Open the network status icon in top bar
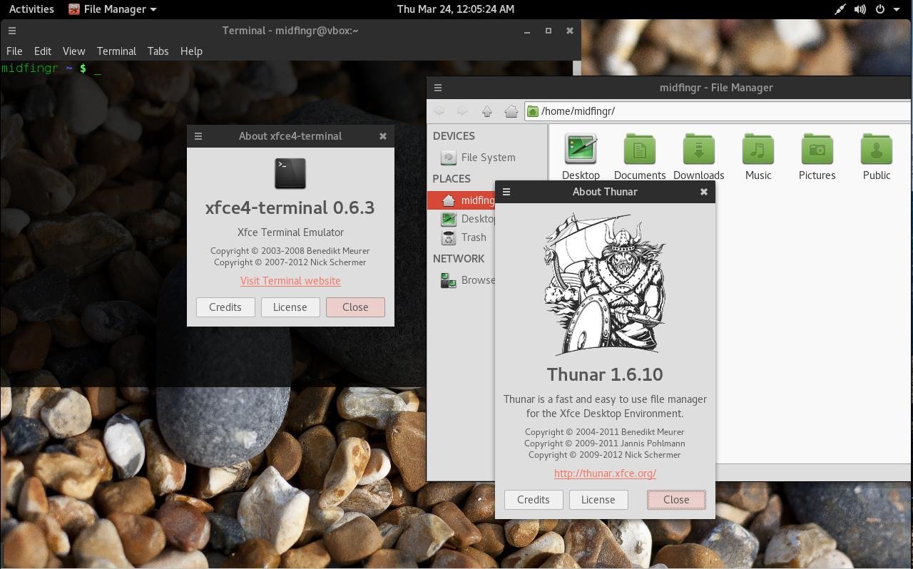Viewport: 913px width, 569px height. pos(840,9)
